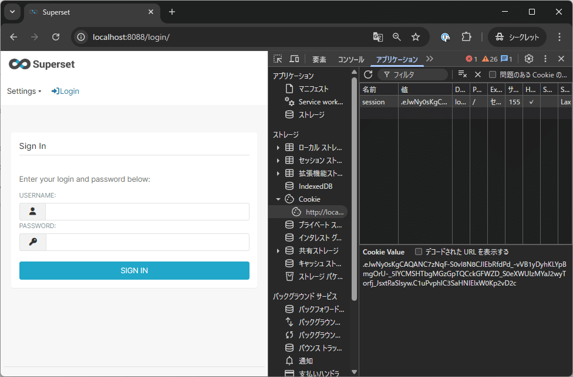Click the username input field
The width and height of the screenshot is (573, 377).
(147, 212)
